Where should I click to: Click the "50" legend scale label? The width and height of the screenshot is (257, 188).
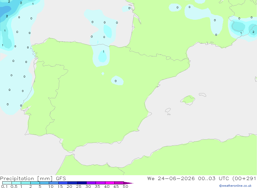tap(125, 186)
